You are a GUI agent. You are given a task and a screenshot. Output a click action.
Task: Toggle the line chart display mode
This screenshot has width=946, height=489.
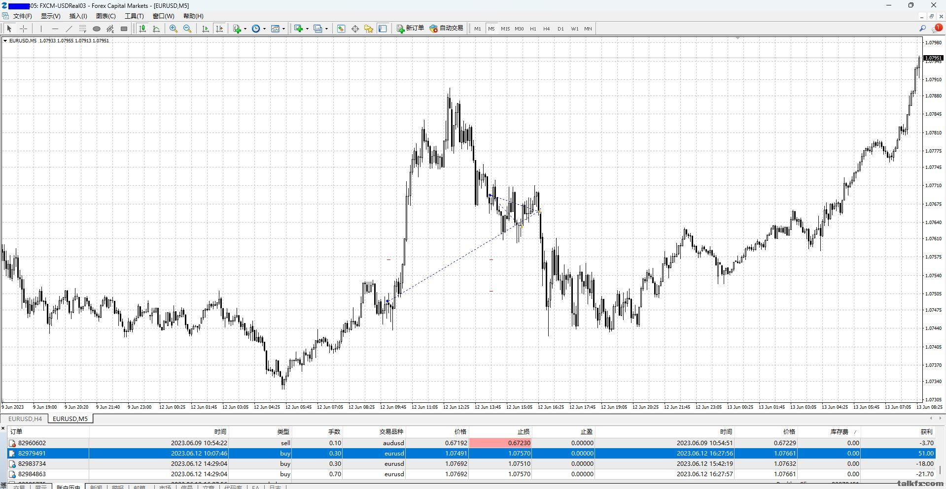(x=156, y=29)
